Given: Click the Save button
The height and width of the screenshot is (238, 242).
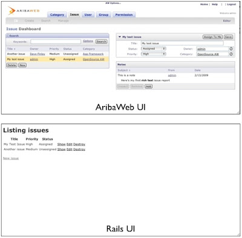Looking at the screenshot, I should pos(228,37).
